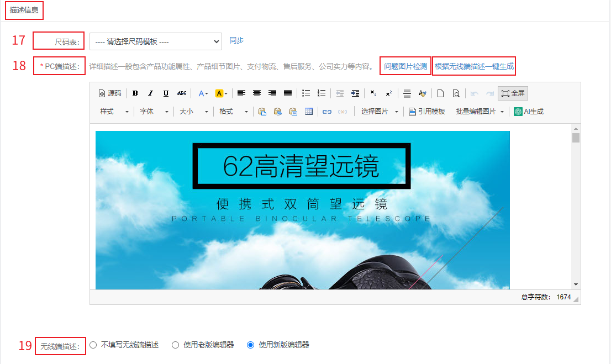Insert a horizontal line
Viewport: 611px width, 364px height.
(407, 93)
